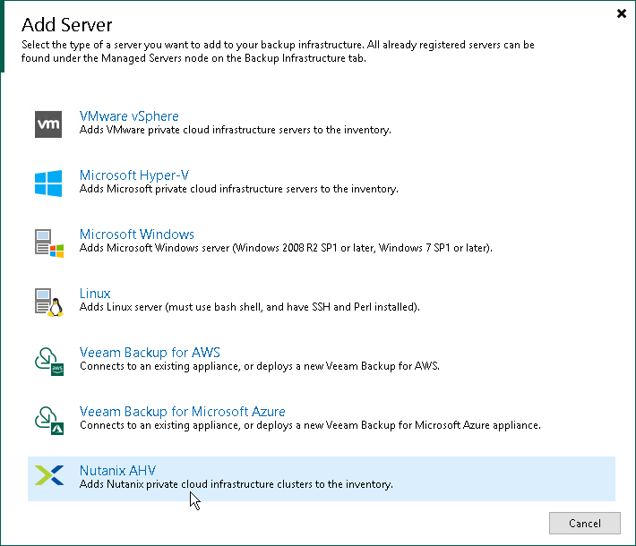
Task: Choose the Microsoft Hyper-V link
Action: point(134,175)
